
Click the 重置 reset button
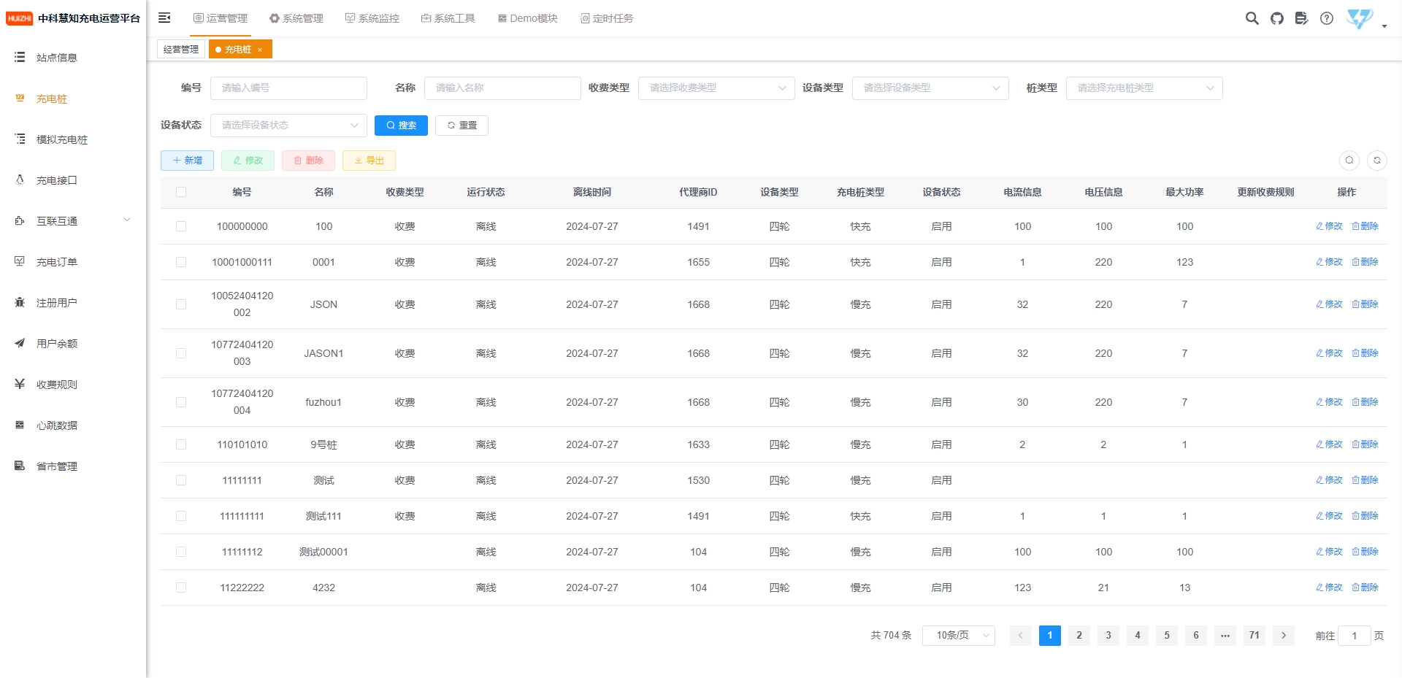tap(461, 126)
